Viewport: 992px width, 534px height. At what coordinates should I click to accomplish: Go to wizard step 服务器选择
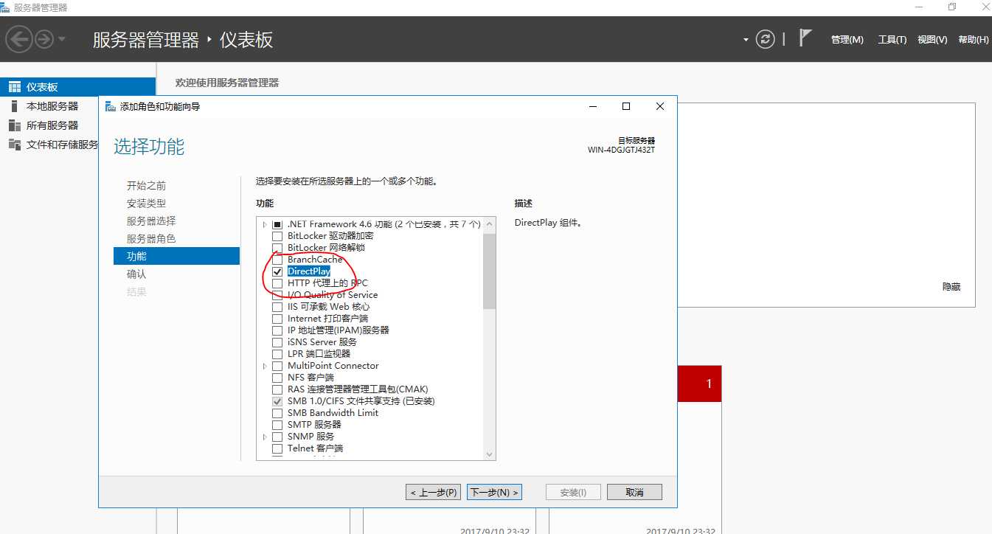[x=151, y=221]
